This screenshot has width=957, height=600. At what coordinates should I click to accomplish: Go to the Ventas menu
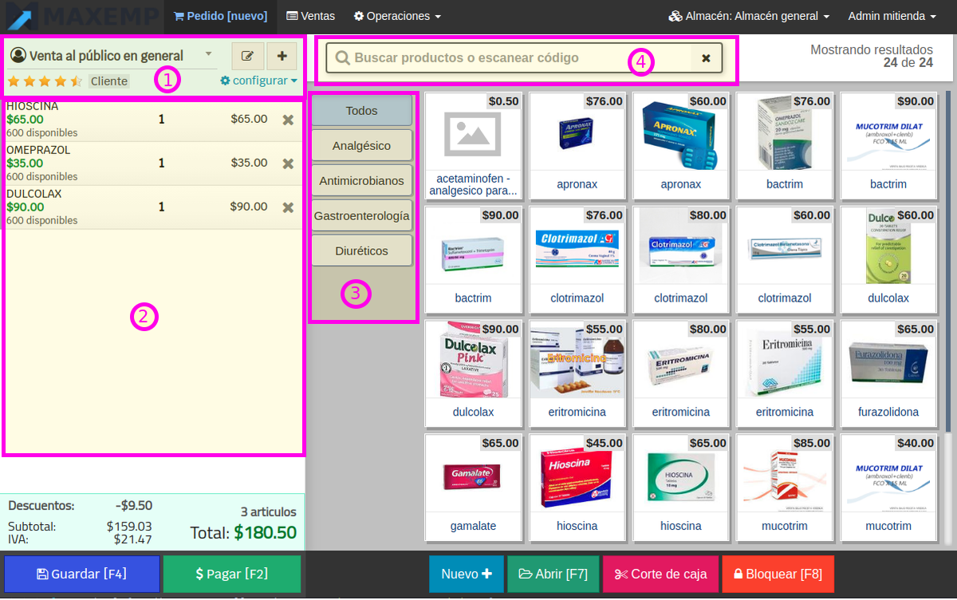point(310,16)
